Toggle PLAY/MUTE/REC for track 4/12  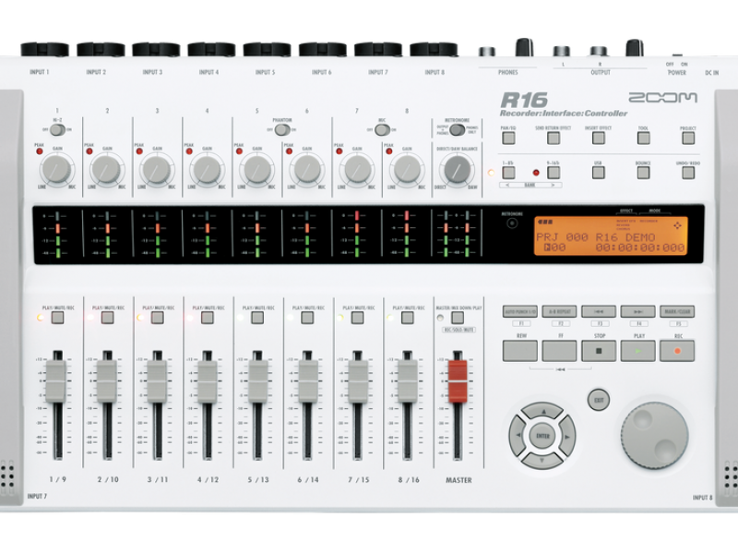207,318
